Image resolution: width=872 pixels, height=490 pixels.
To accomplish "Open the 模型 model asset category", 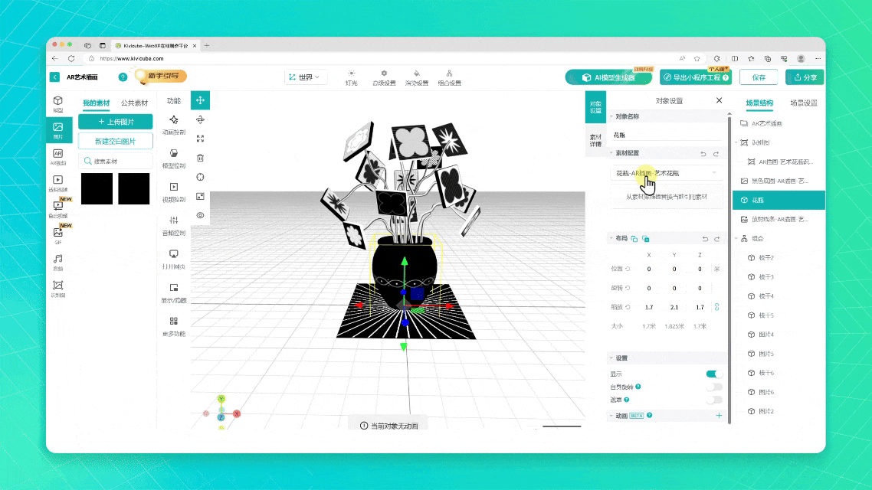I will tap(58, 104).
